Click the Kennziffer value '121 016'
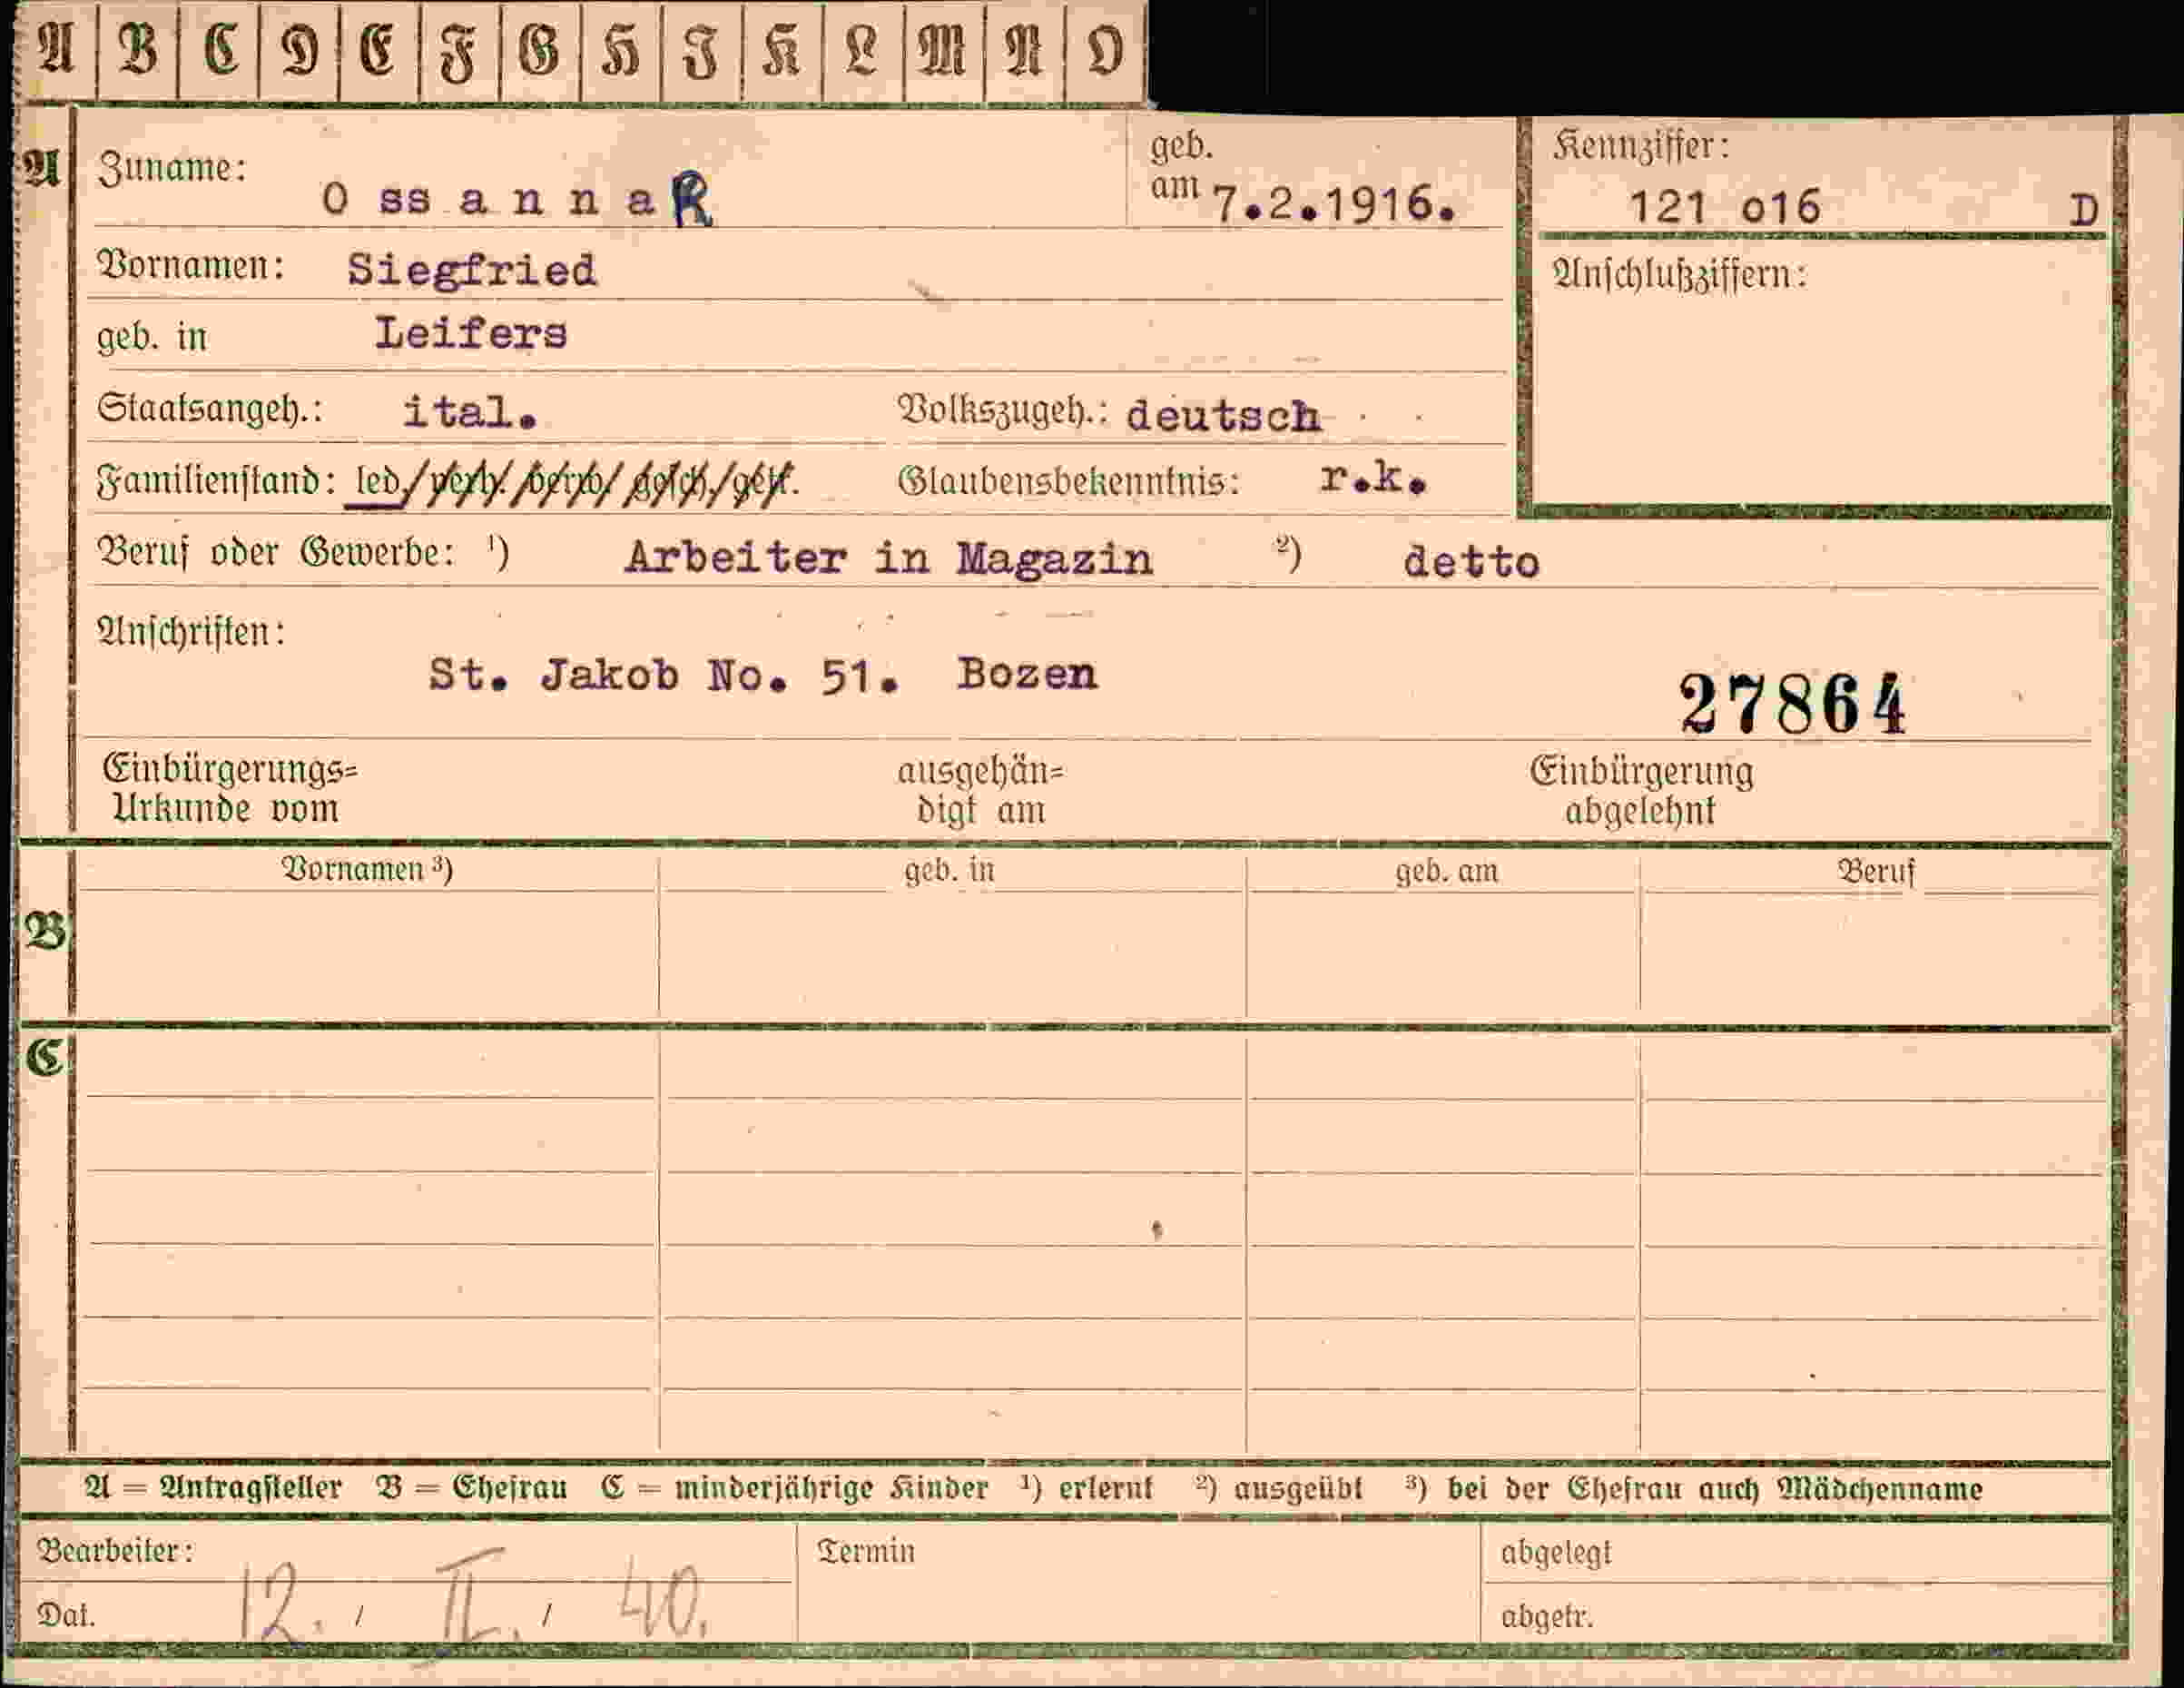This screenshot has width=2184, height=1688. [x=1725, y=208]
